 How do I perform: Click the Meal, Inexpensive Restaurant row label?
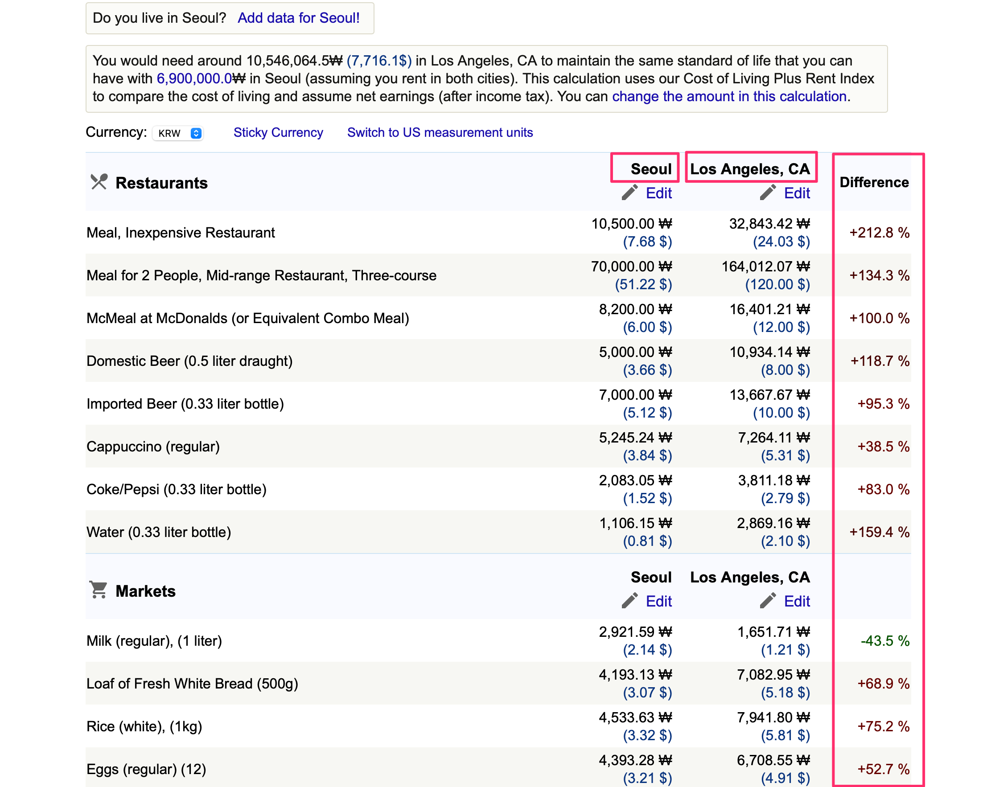180,233
